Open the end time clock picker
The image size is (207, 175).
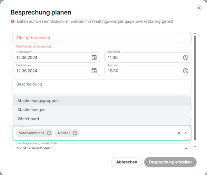(x=185, y=71)
